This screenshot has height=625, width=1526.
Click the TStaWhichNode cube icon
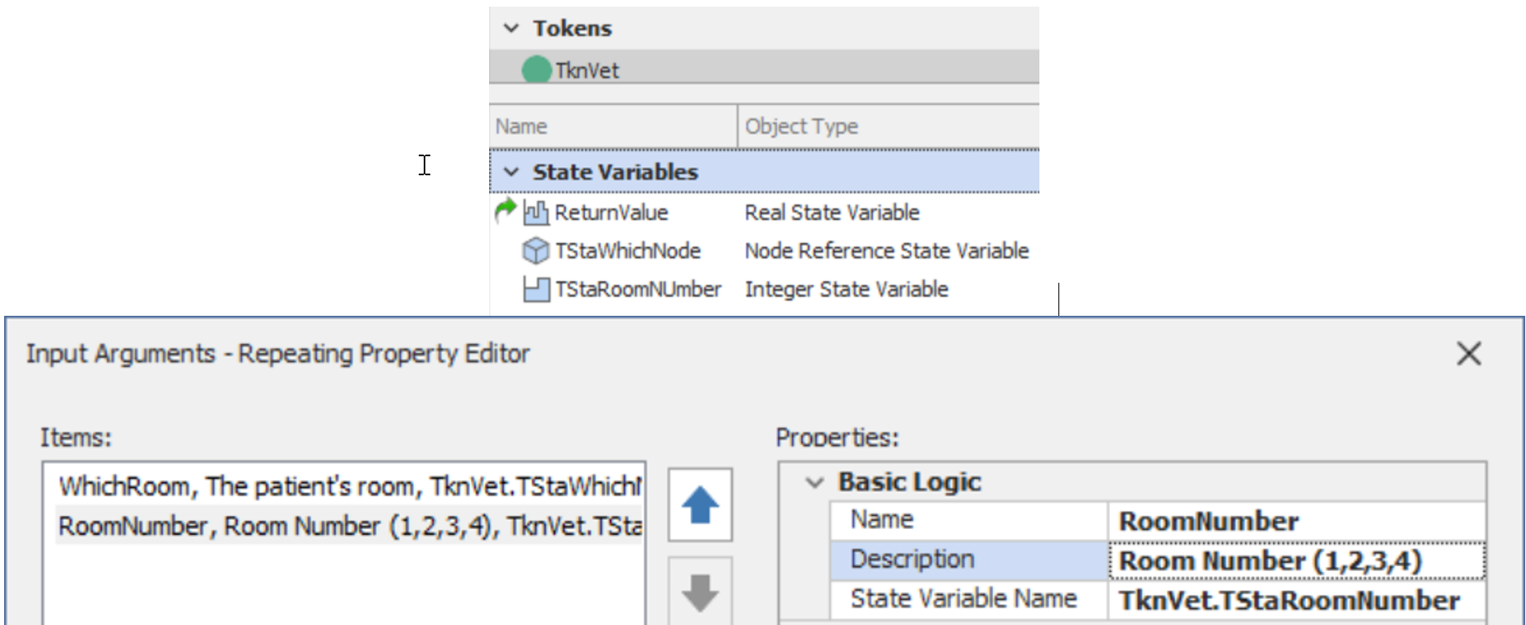pos(536,250)
